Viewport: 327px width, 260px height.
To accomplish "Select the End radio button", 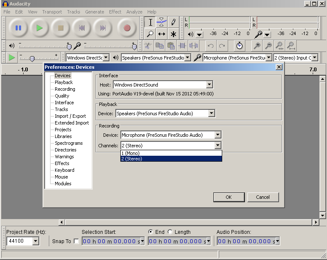I will pyautogui.click(x=151, y=232).
